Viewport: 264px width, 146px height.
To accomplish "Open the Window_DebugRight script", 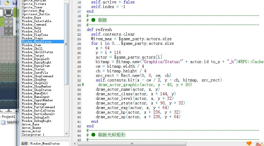I will (37, 121).
